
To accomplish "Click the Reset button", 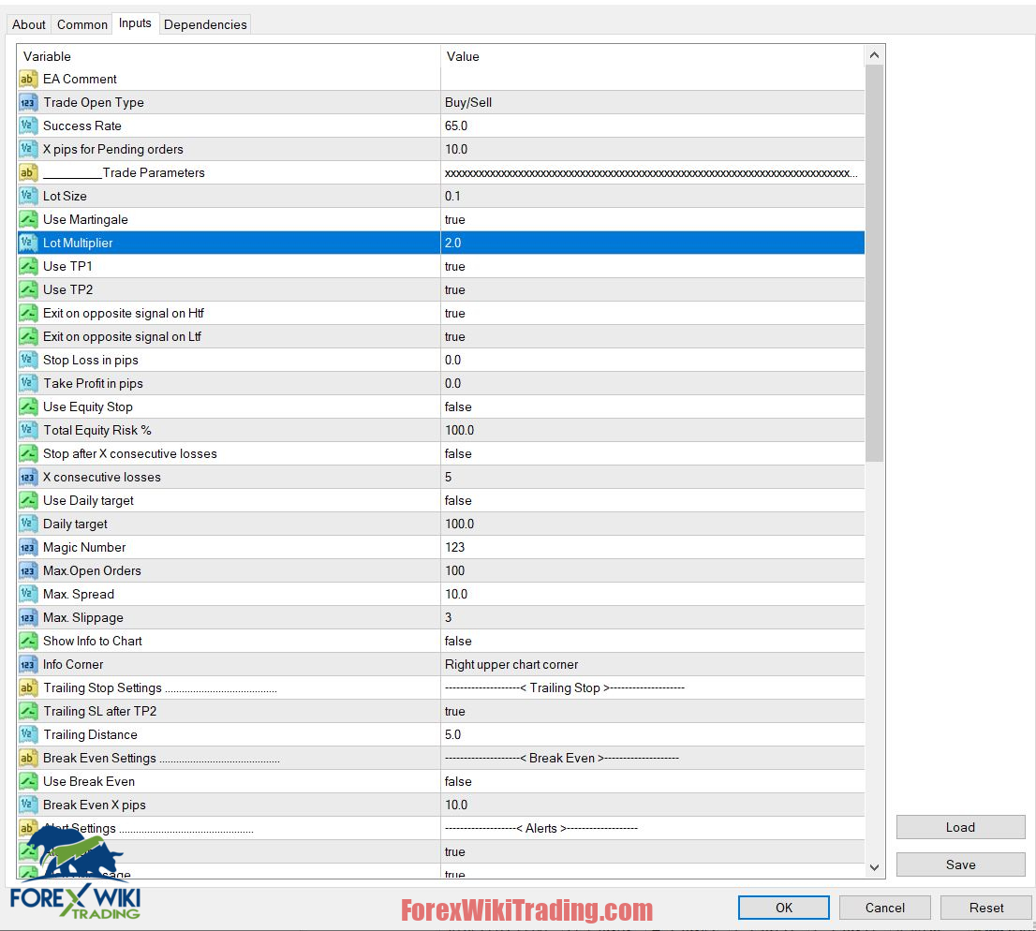I will click(x=985, y=908).
